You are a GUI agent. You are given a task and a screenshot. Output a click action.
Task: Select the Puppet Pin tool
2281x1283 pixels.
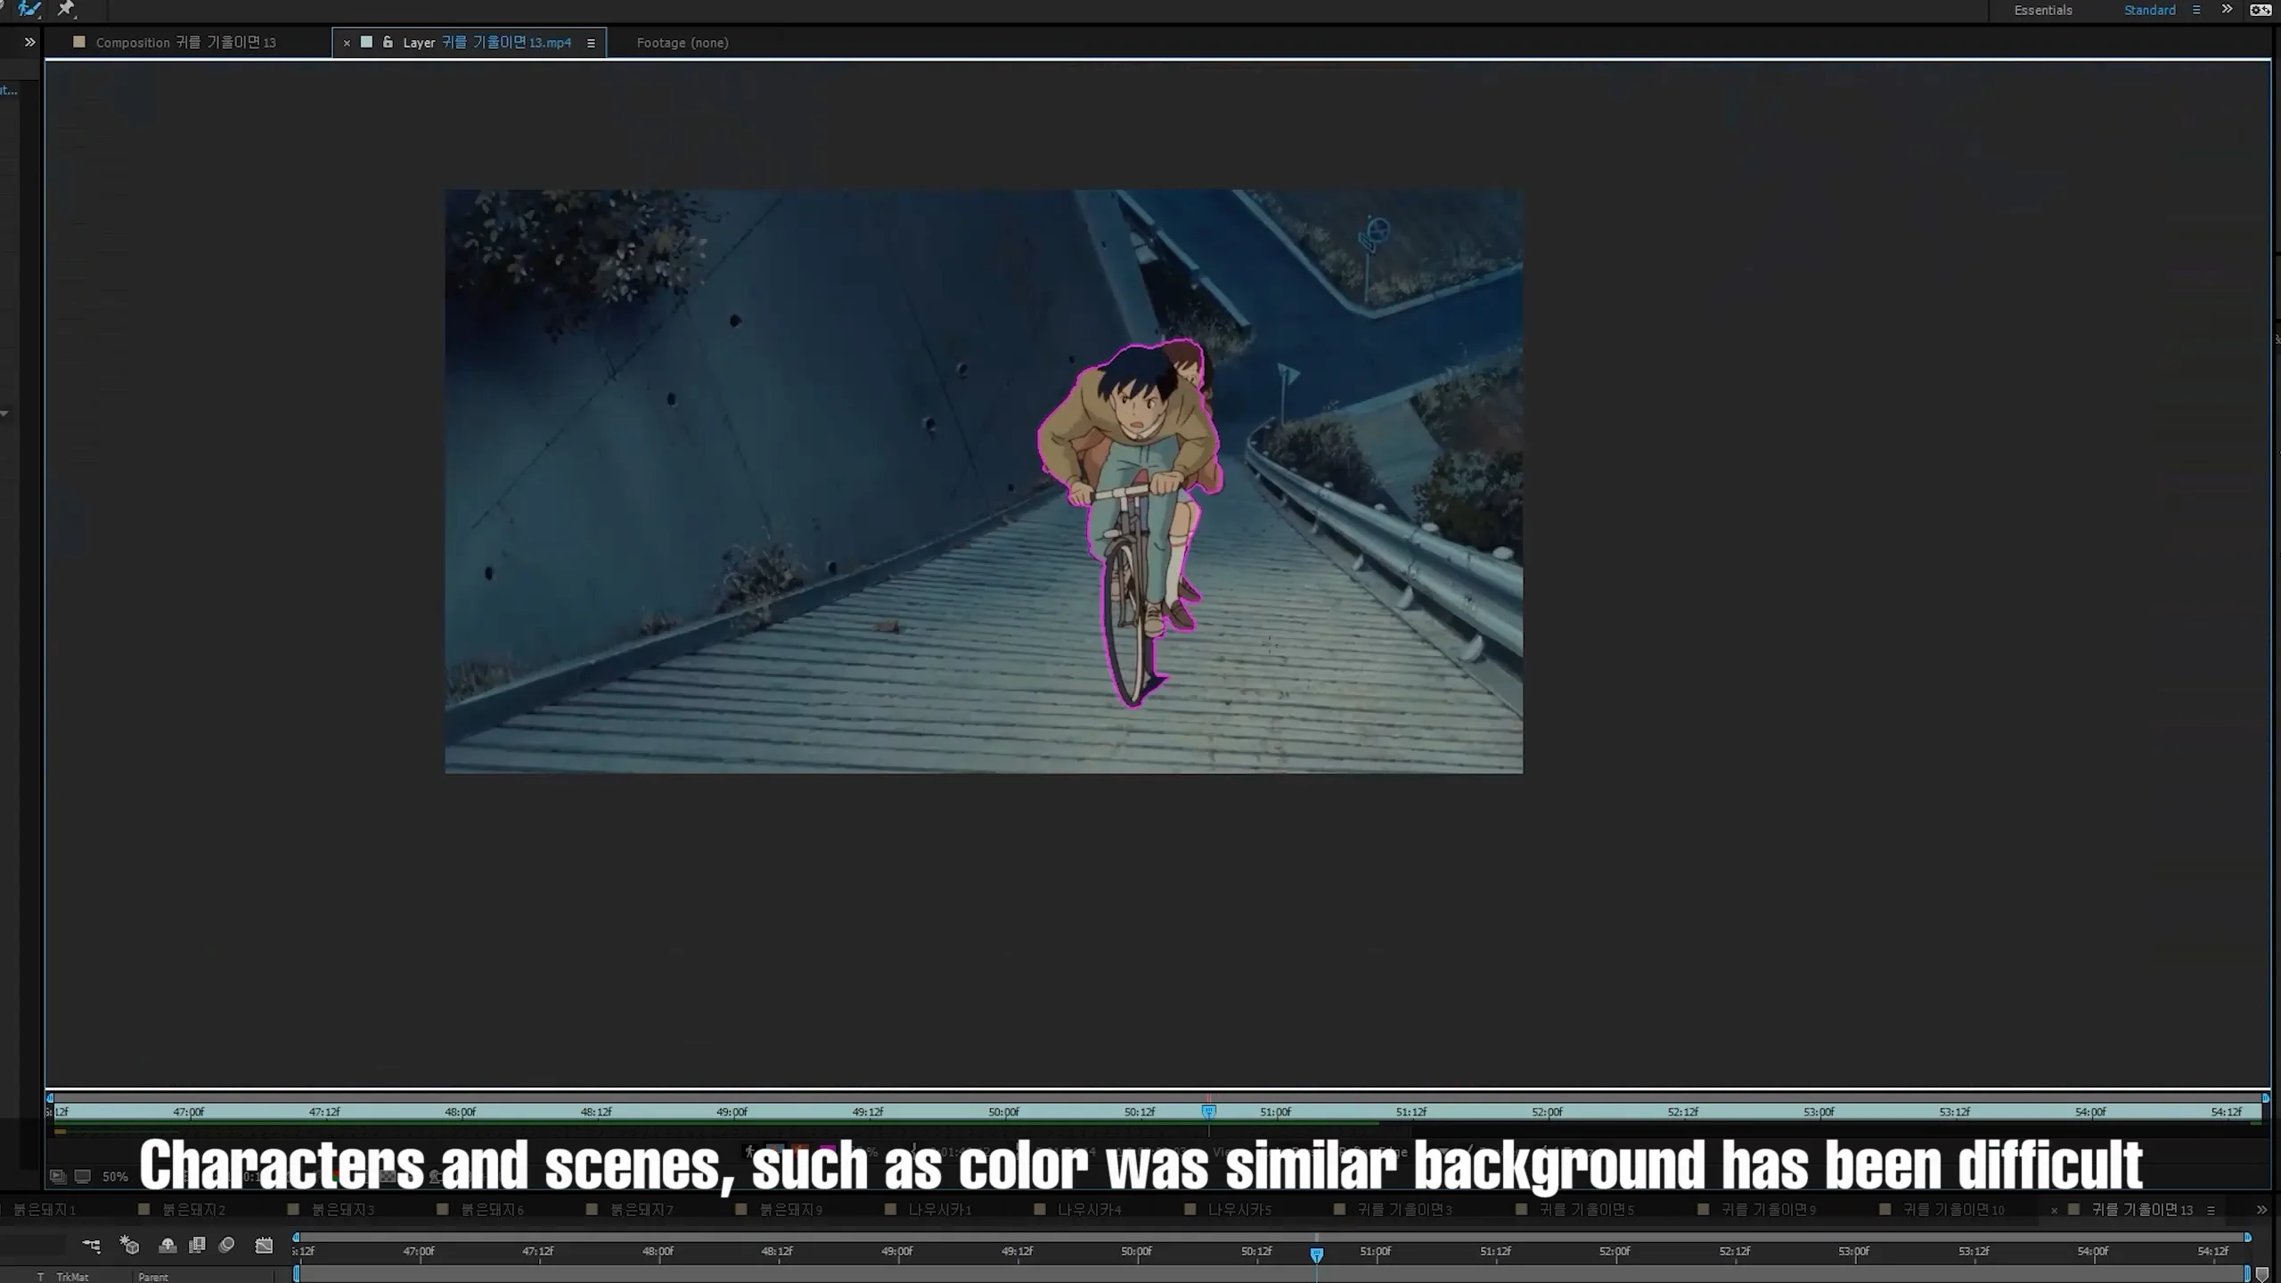click(x=67, y=9)
